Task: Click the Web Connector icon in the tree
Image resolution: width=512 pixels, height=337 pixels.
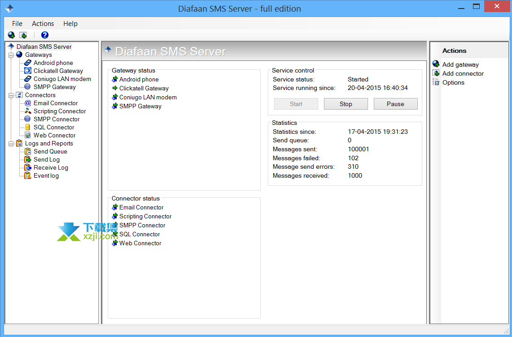Action: [28, 135]
